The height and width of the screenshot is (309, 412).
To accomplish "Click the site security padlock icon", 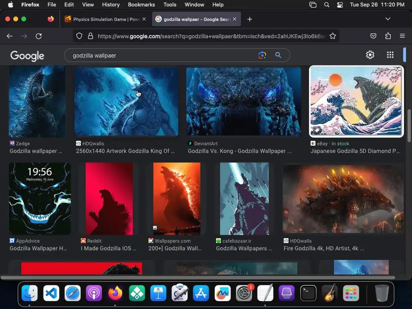I will click(x=91, y=36).
